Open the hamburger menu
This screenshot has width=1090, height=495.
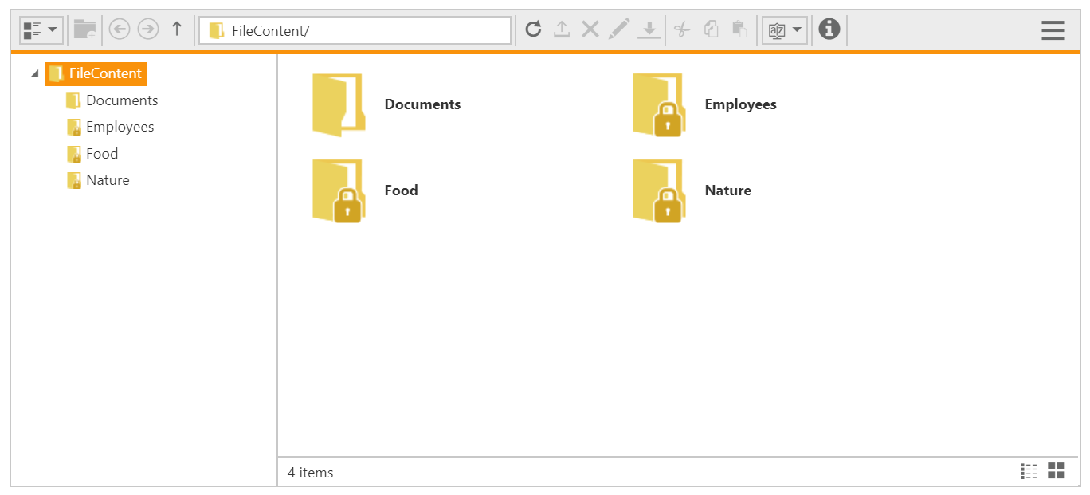[x=1053, y=30]
